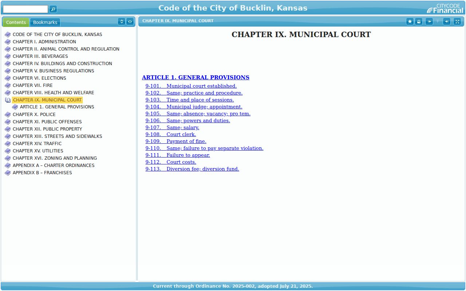The height and width of the screenshot is (291, 466).
Task: Open Chapter XIII. Streets and Sidewalks
Action: (x=58, y=136)
